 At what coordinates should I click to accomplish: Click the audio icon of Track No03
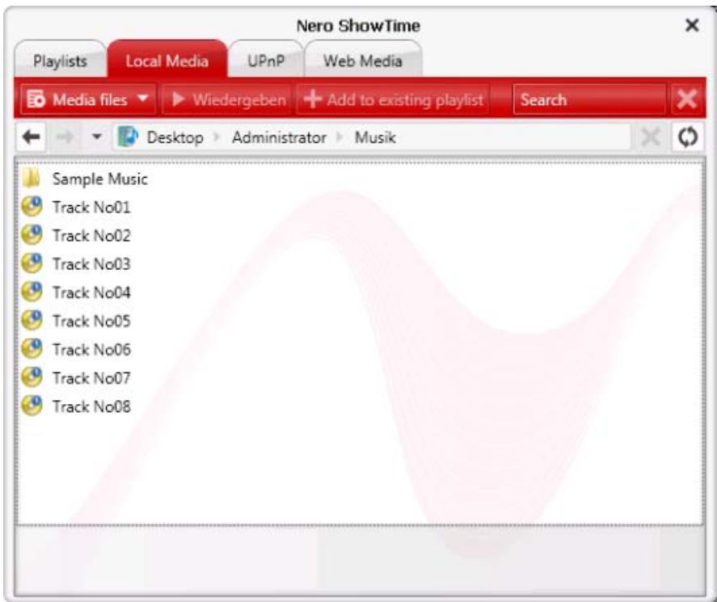32,263
